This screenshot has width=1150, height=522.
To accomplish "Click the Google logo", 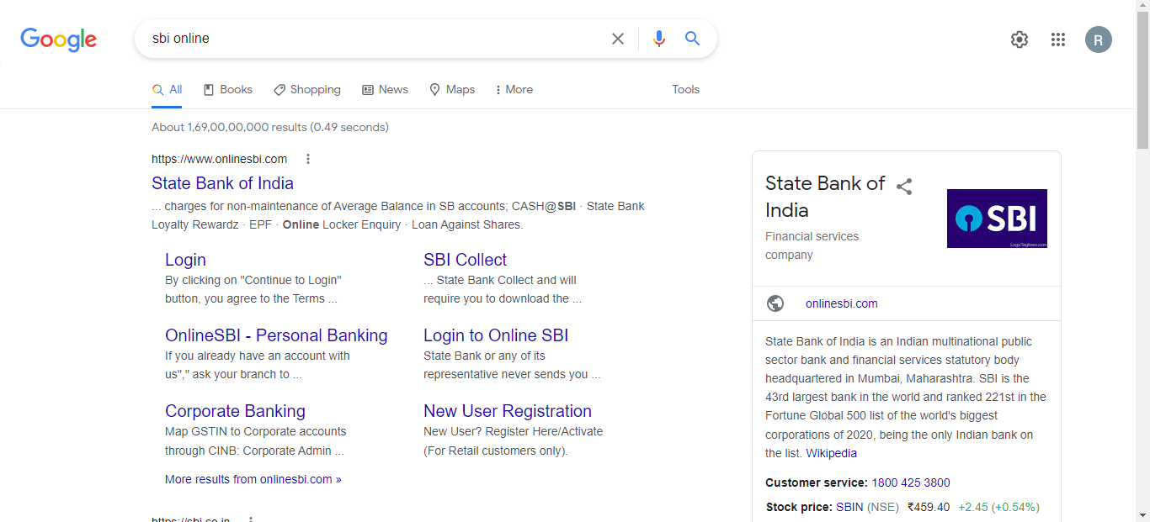I will point(59,39).
